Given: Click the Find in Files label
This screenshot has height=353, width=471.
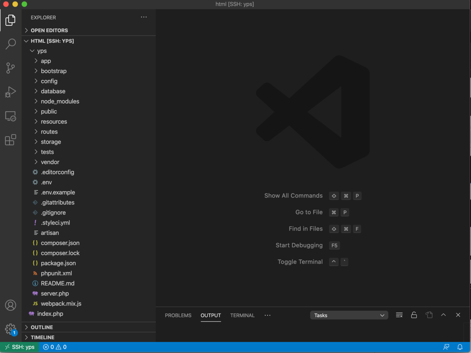Looking at the screenshot, I should point(305,229).
